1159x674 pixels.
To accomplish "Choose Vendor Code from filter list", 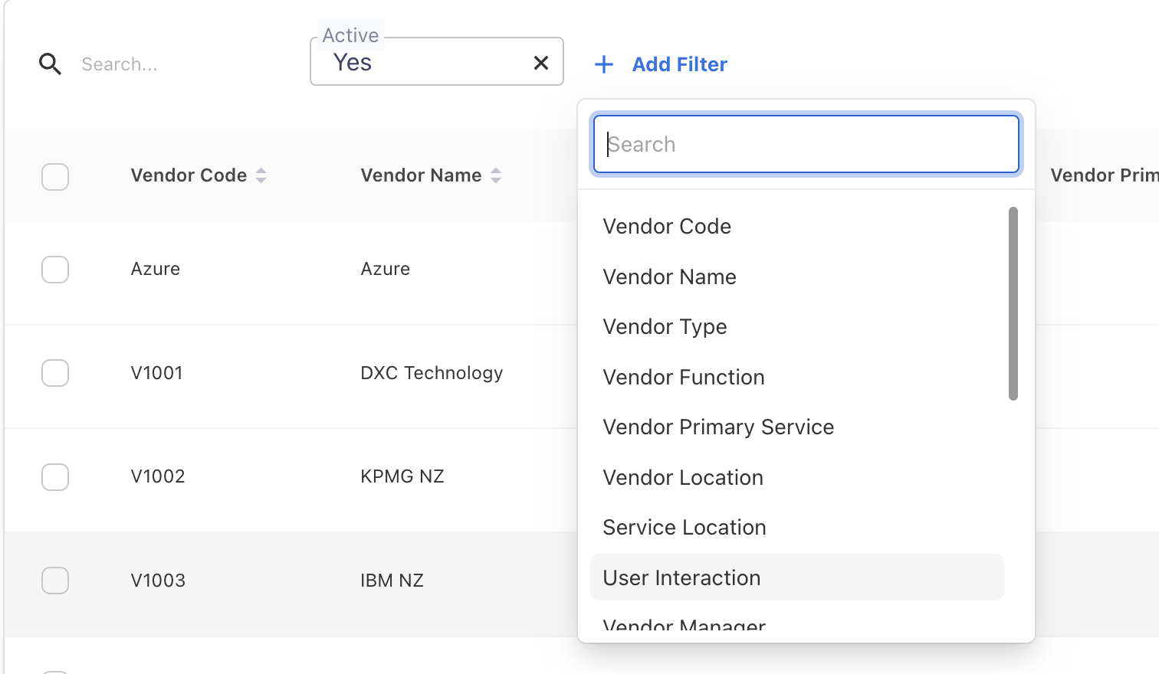I will 667,227.
